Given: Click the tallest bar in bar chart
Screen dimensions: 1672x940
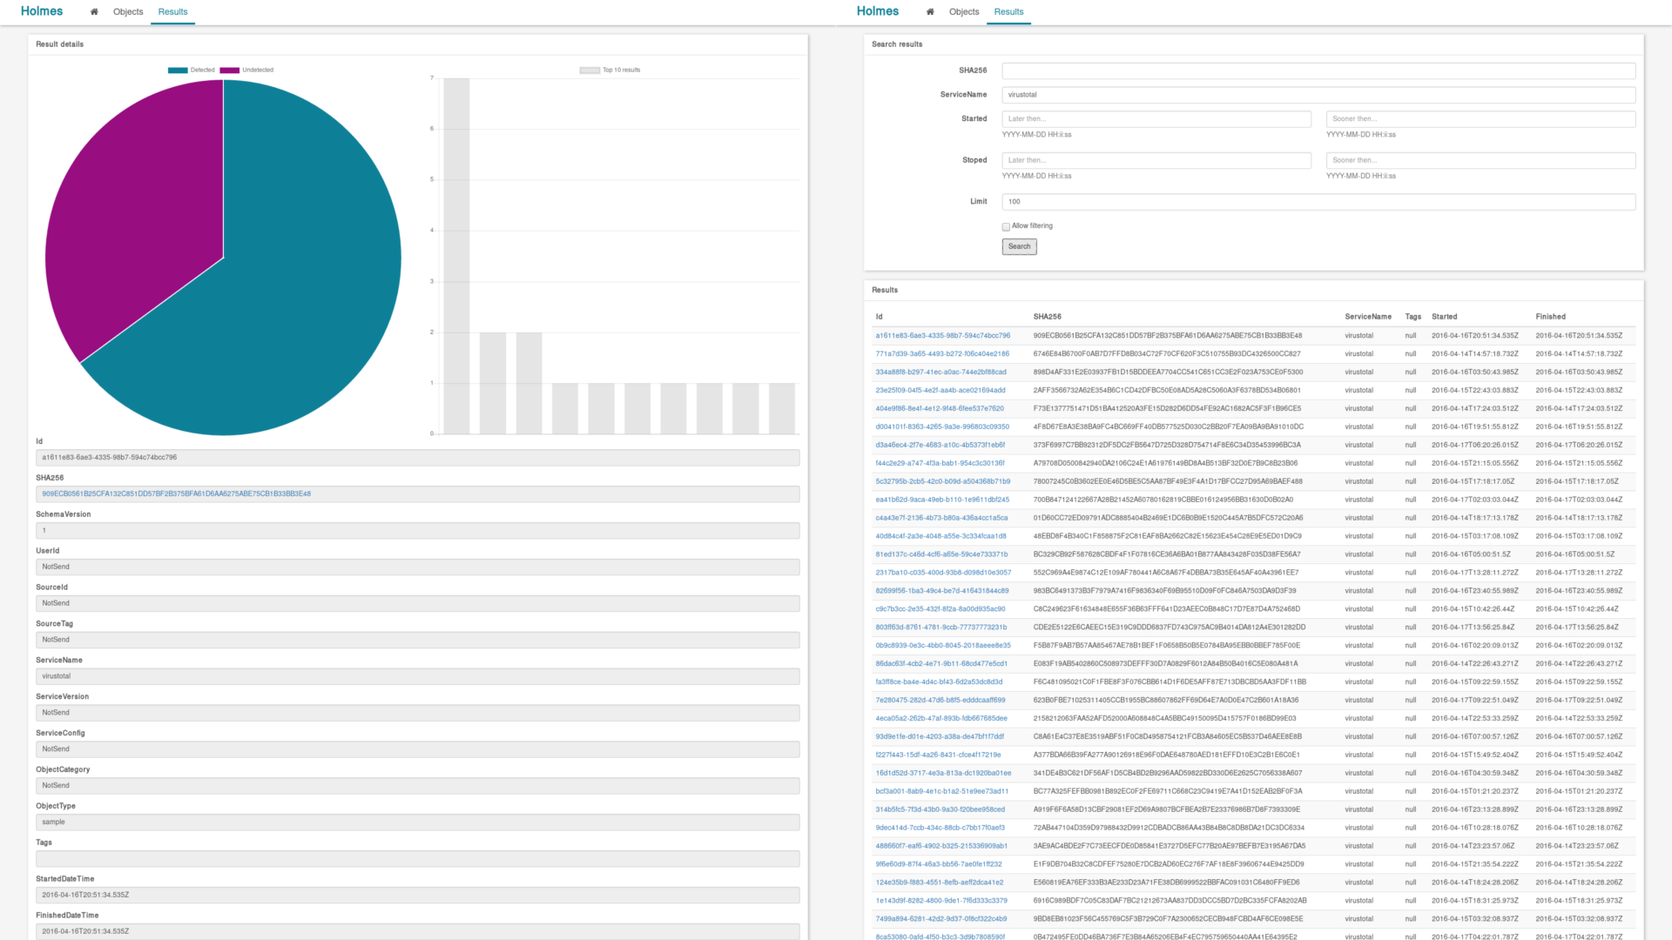Looking at the screenshot, I should coord(456,257).
